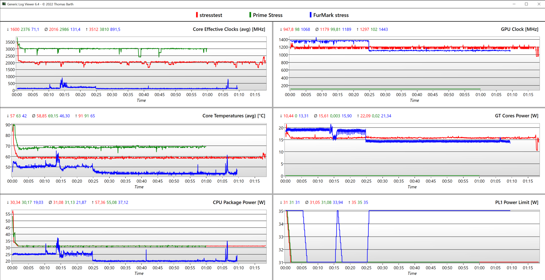545x280 pixels.
Task: Click the green average value 31,08 in PL1 stats
Action: click(x=326, y=202)
